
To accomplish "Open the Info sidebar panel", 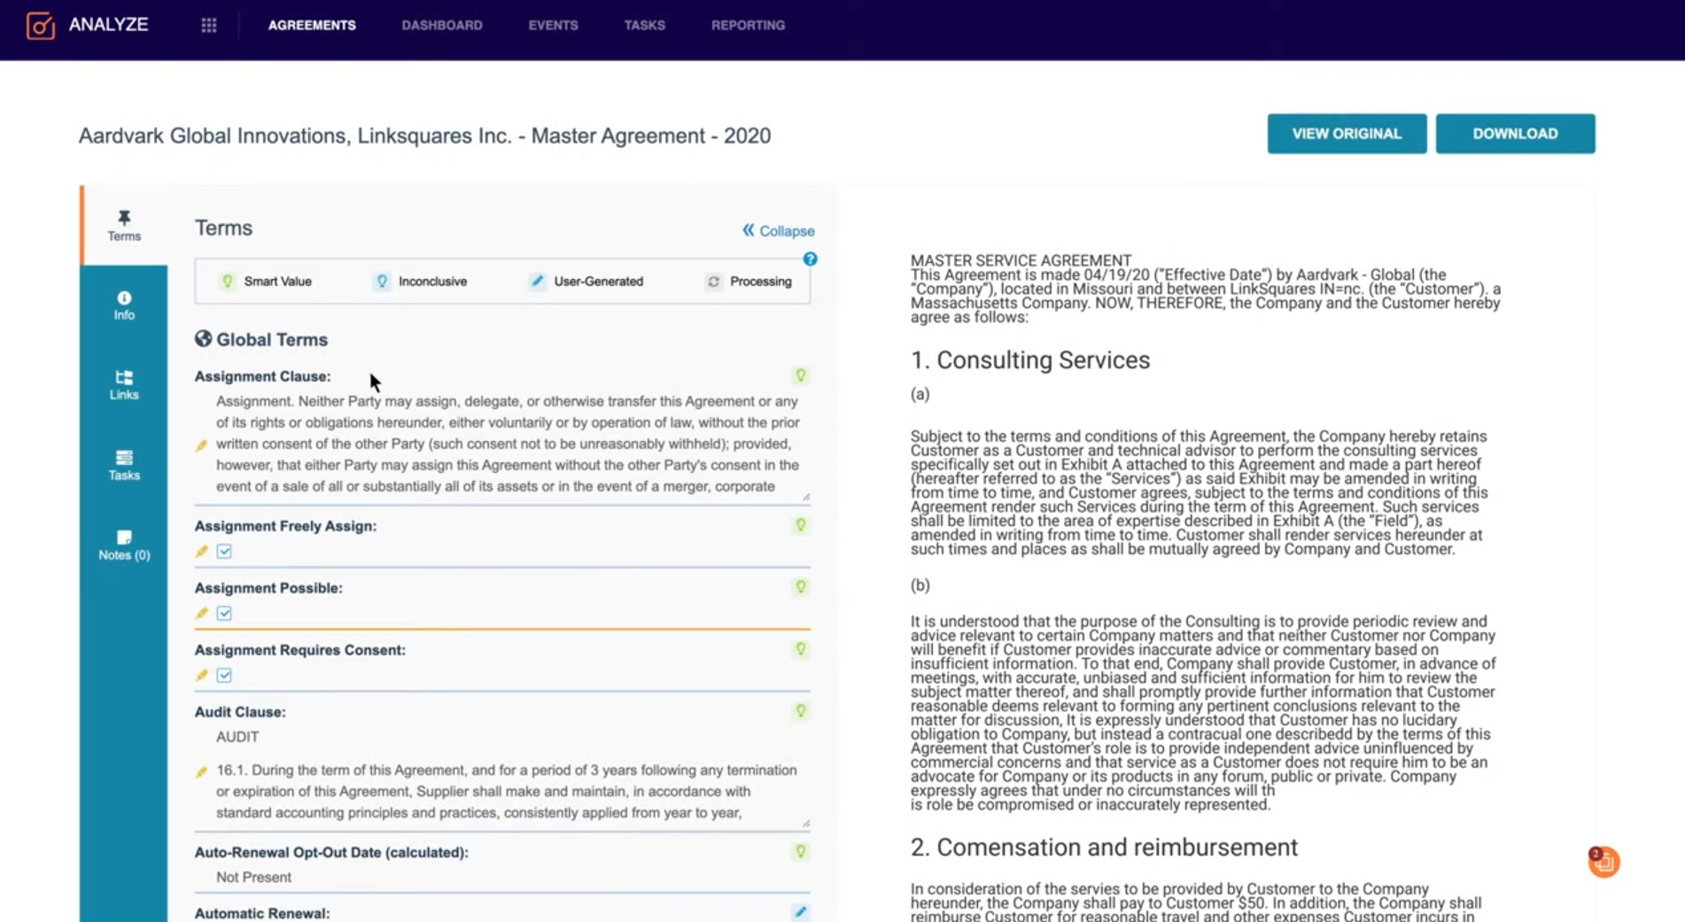I will click(124, 306).
